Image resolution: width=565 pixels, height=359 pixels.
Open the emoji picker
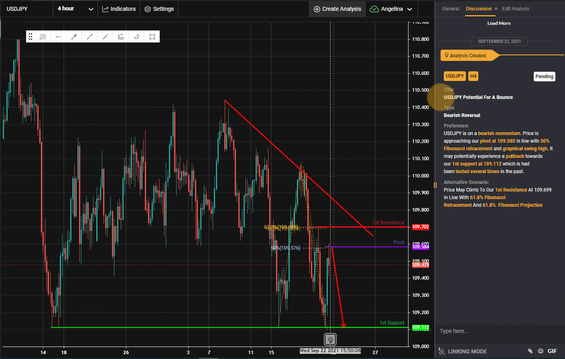(x=541, y=351)
